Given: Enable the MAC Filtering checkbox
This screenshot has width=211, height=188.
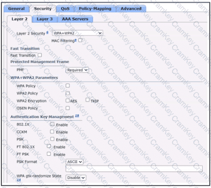Looking at the screenshot, I should point(80,40).
